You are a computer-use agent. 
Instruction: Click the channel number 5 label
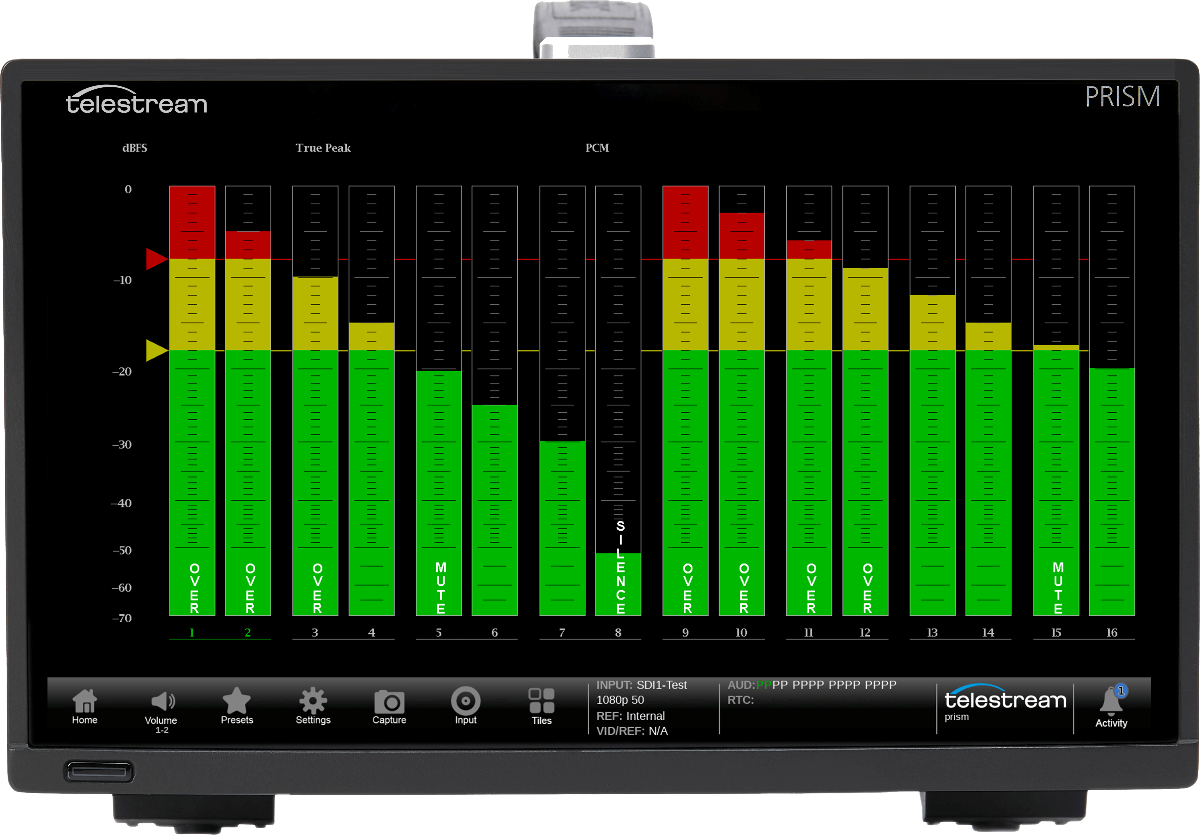pos(439,632)
